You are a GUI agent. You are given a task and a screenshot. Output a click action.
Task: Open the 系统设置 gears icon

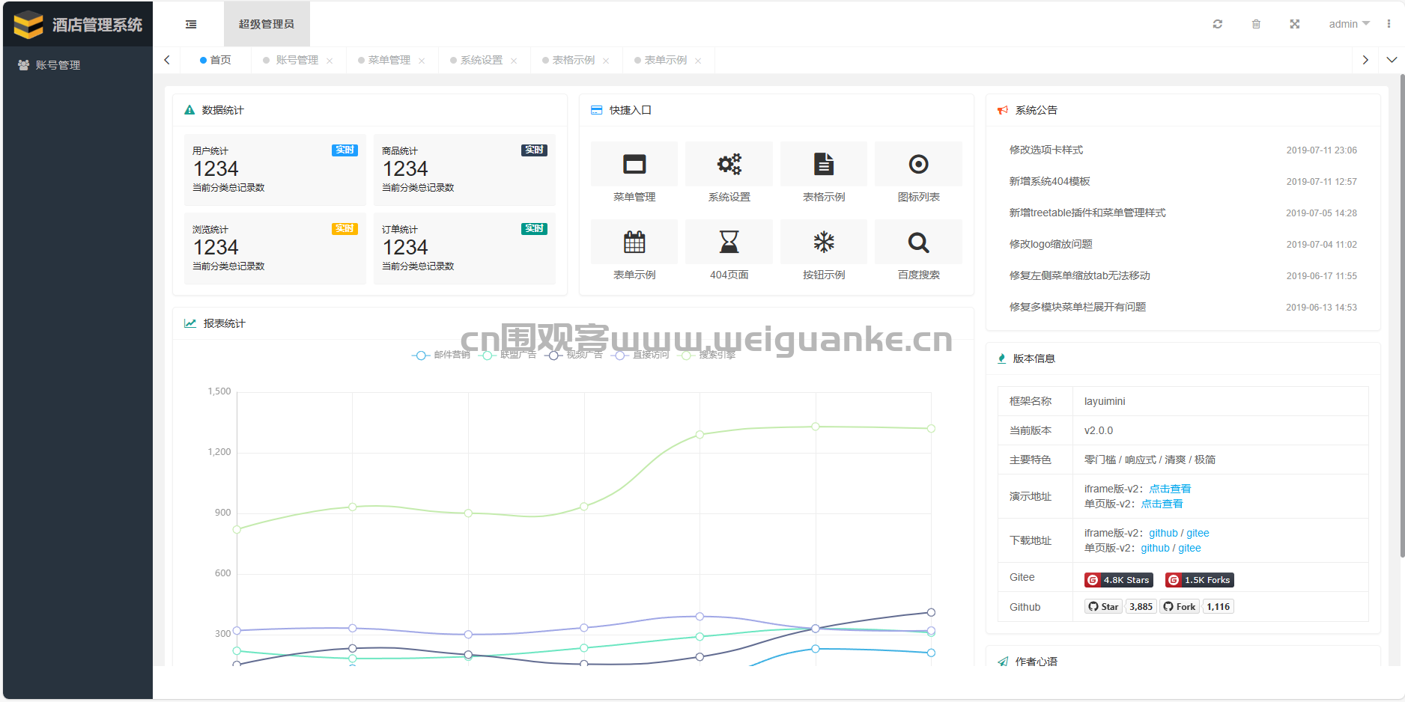tap(729, 164)
